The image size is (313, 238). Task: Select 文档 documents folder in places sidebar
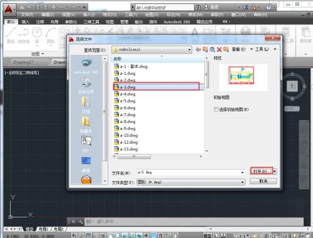(x=86, y=106)
